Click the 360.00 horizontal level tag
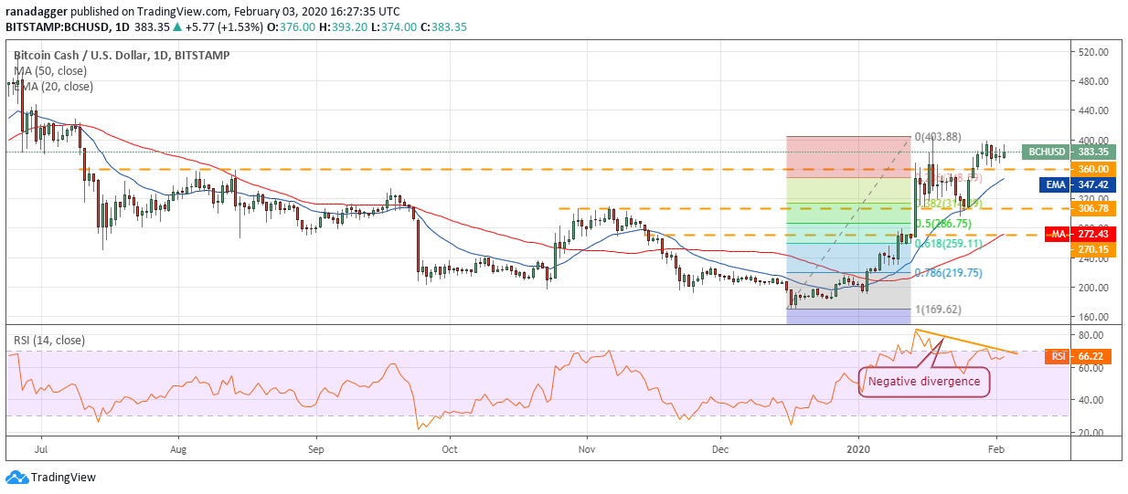The height and width of the screenshot is (494, 1128). [x=1091, y=169]
